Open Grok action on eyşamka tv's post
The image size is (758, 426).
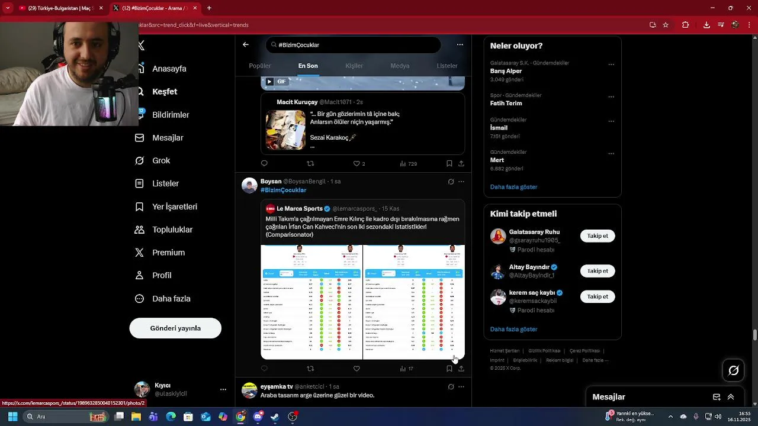coord(451,387)
